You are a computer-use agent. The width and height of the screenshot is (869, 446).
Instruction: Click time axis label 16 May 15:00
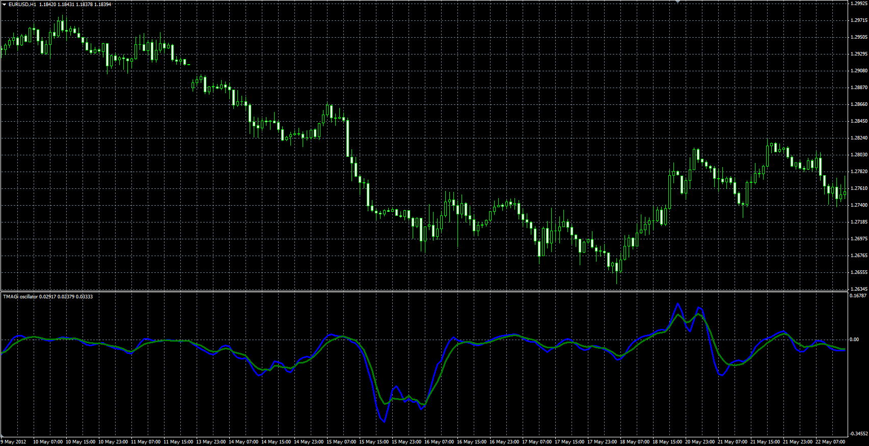(x=472, y=442)
